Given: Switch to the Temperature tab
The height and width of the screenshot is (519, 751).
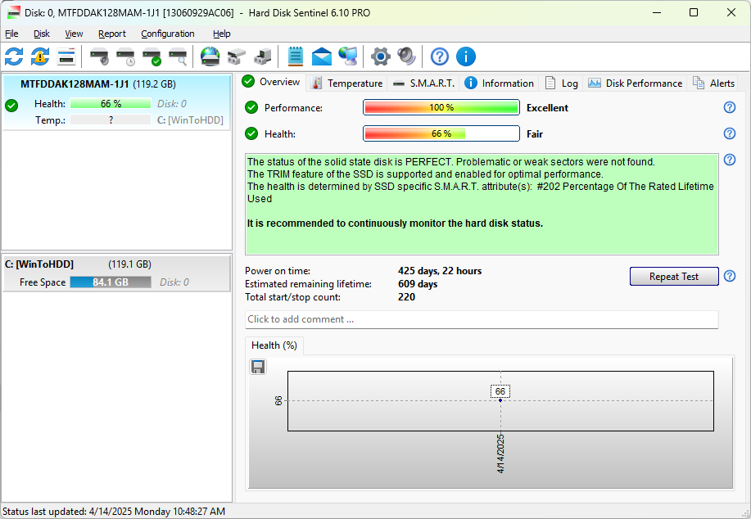Looking at the screenshot, I should click(x=347, y=83).
